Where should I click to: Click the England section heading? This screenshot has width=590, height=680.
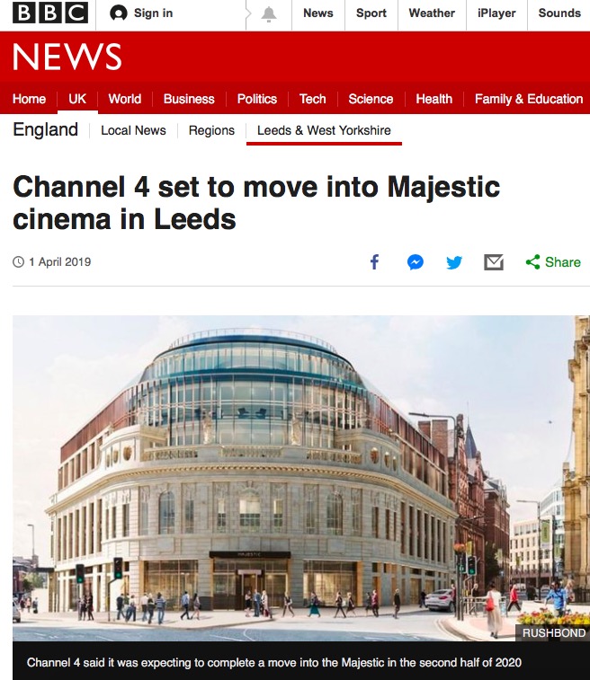click(45, 129)
